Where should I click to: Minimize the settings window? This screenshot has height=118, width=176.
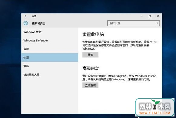tap(141, 16)
